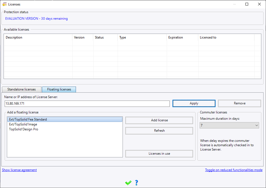Select the Floating licenses tab
Screen dimensions: 266x188
(59, 89)
